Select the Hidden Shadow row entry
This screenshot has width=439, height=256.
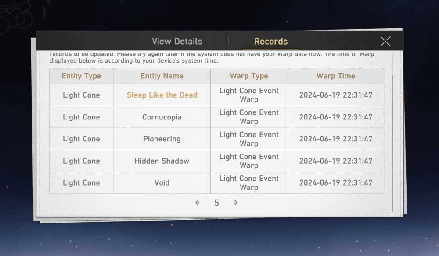coord(162,161)
